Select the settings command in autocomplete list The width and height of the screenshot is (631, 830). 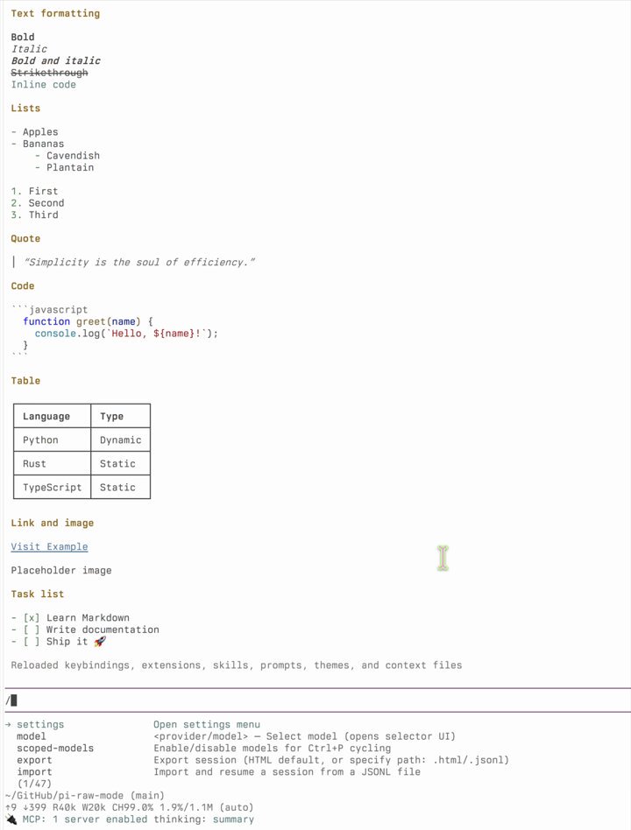click(40, 724)
